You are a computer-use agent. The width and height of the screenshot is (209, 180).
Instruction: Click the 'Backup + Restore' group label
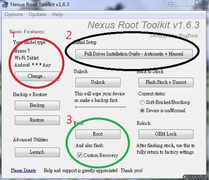[x=30, y=95]
